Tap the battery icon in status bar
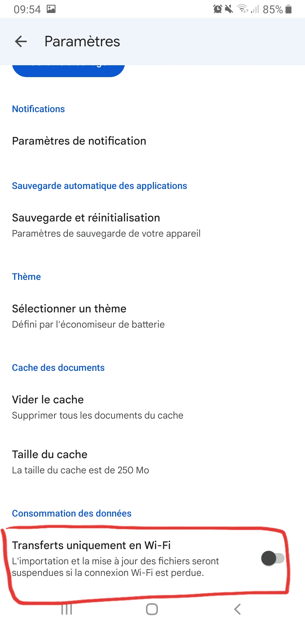The height and width of the screenshot is (627, 305). (288, 9)
